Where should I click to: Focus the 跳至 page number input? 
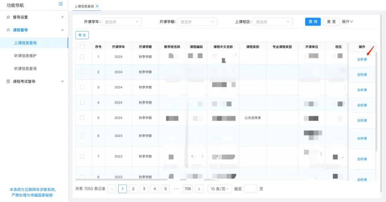pyautogui.click(x=250, y=189)
